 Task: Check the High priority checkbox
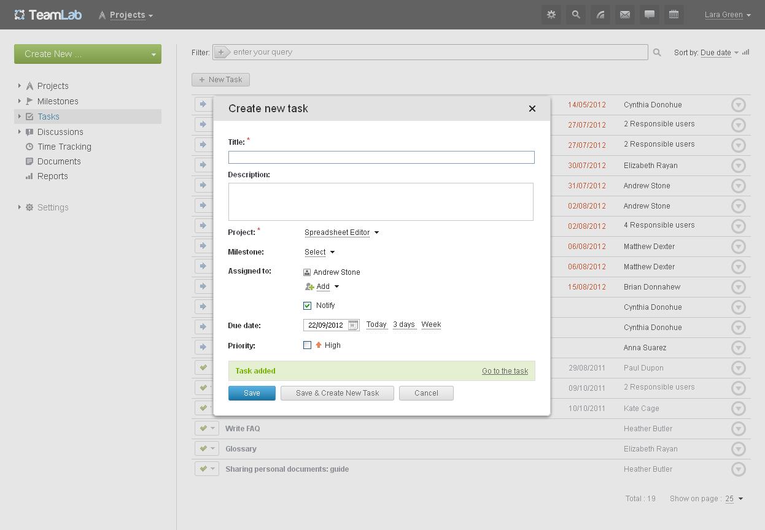pos(308,345)
